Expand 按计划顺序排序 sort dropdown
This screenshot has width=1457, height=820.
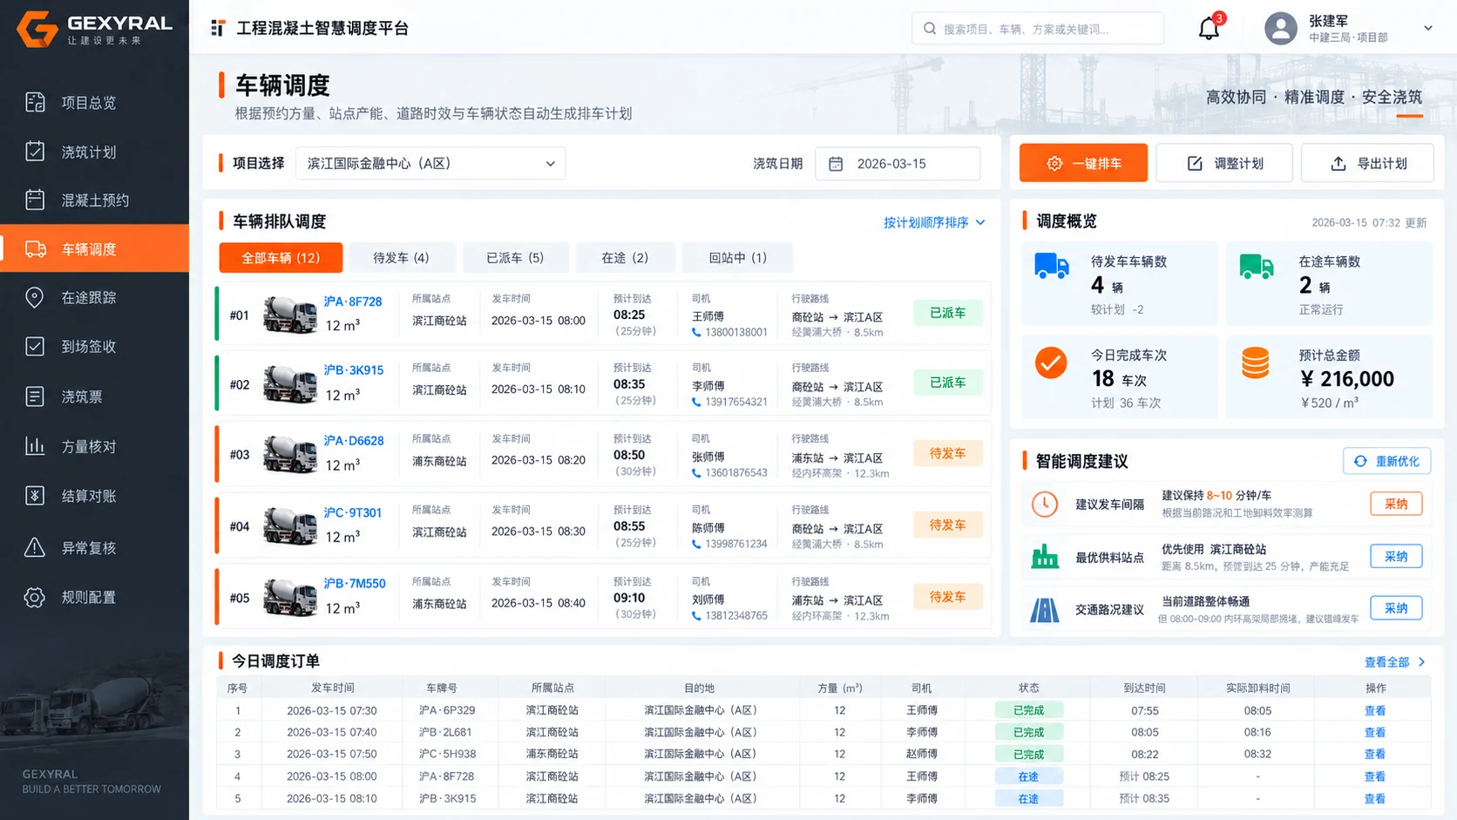pyautogui.click(x=934, y=222)
